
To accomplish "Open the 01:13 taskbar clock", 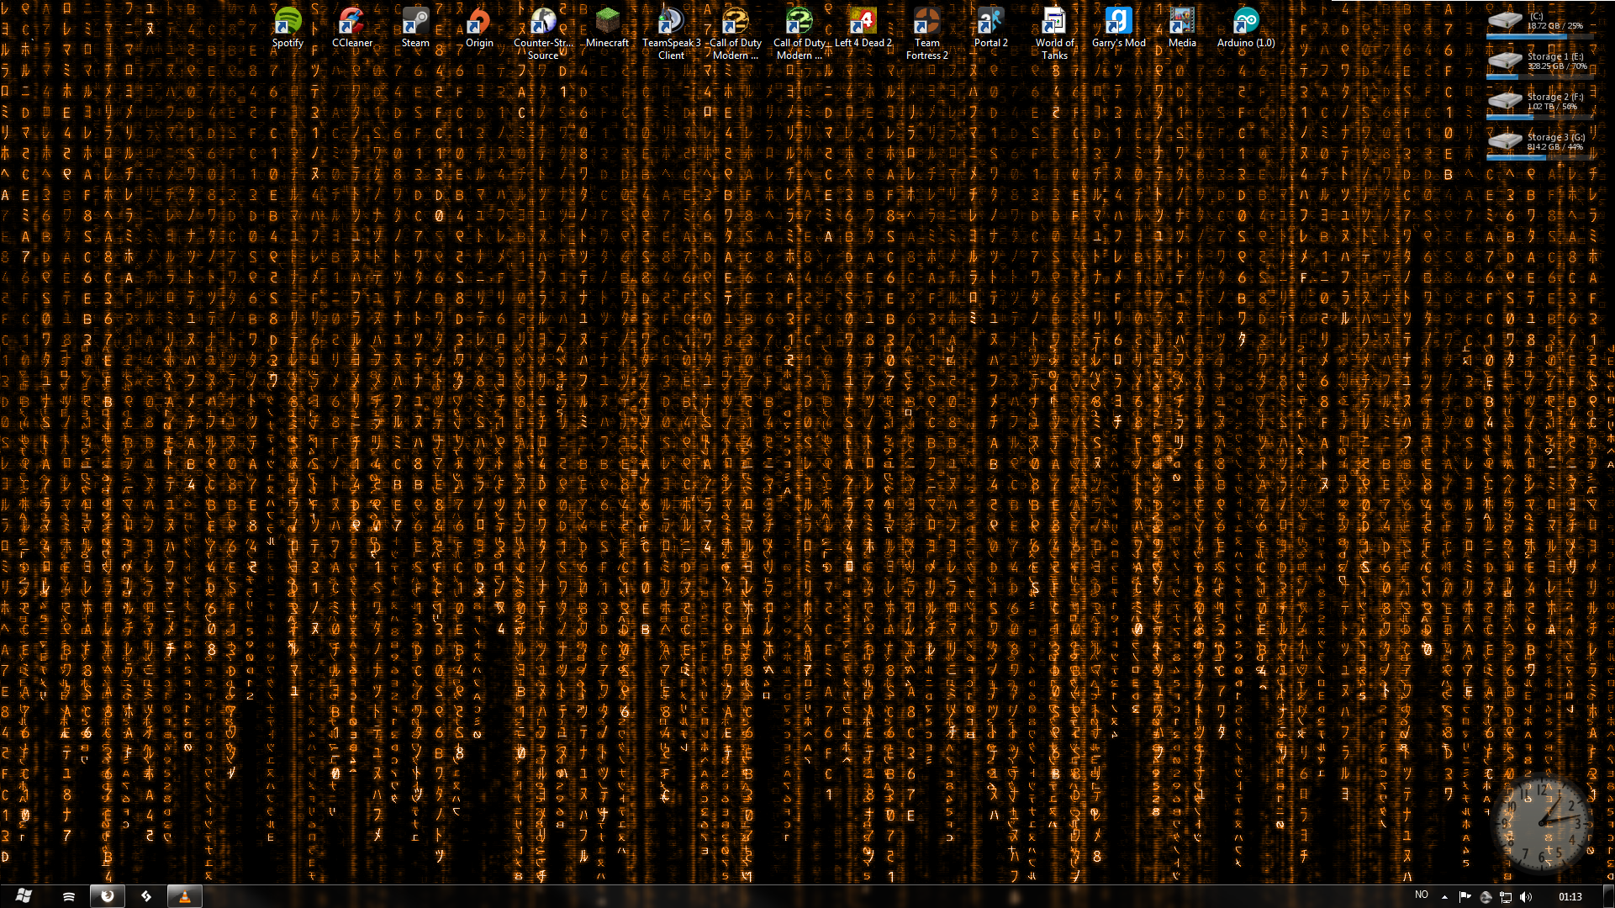I will tap(1570, 897).
